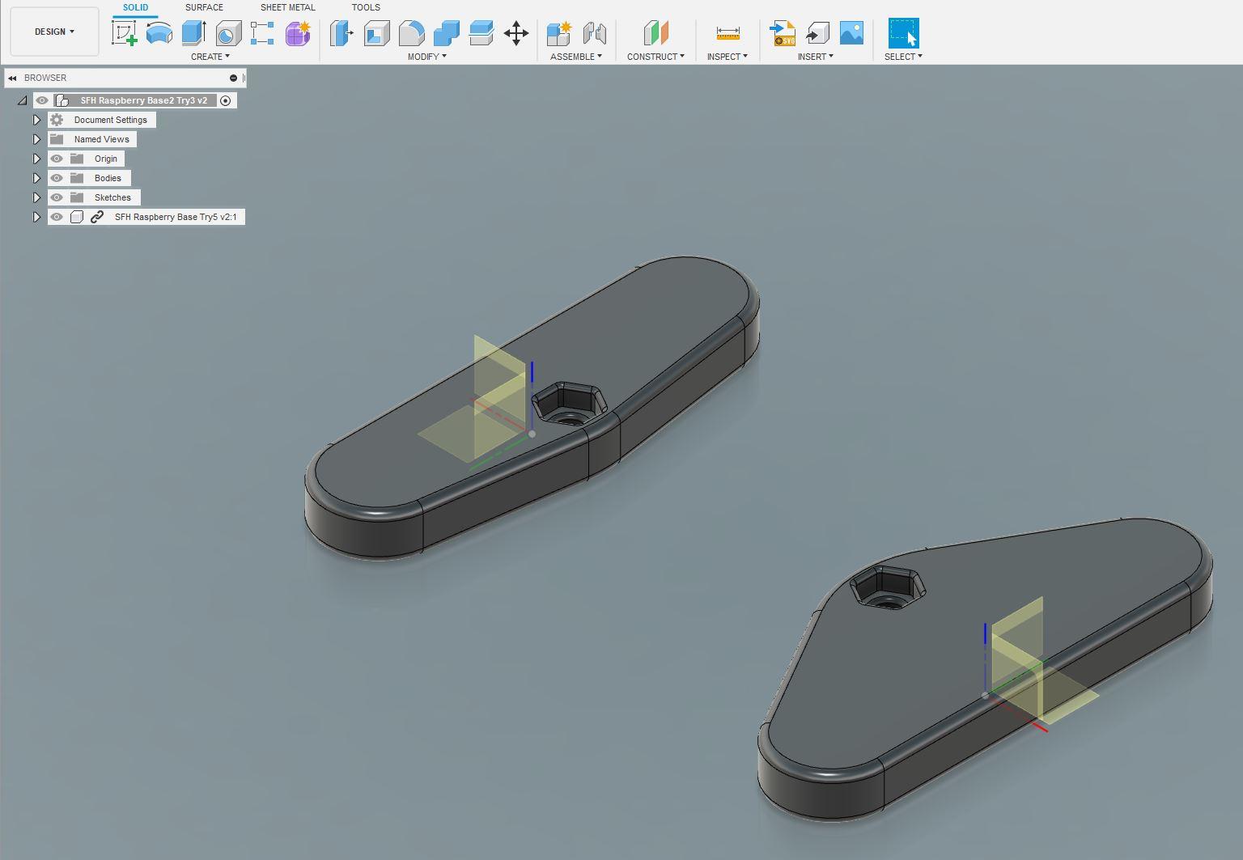Select the SFH Raspberry Base Try5 v2:1 label
The image size is (1243, 860).
click(x=176, y=217)
